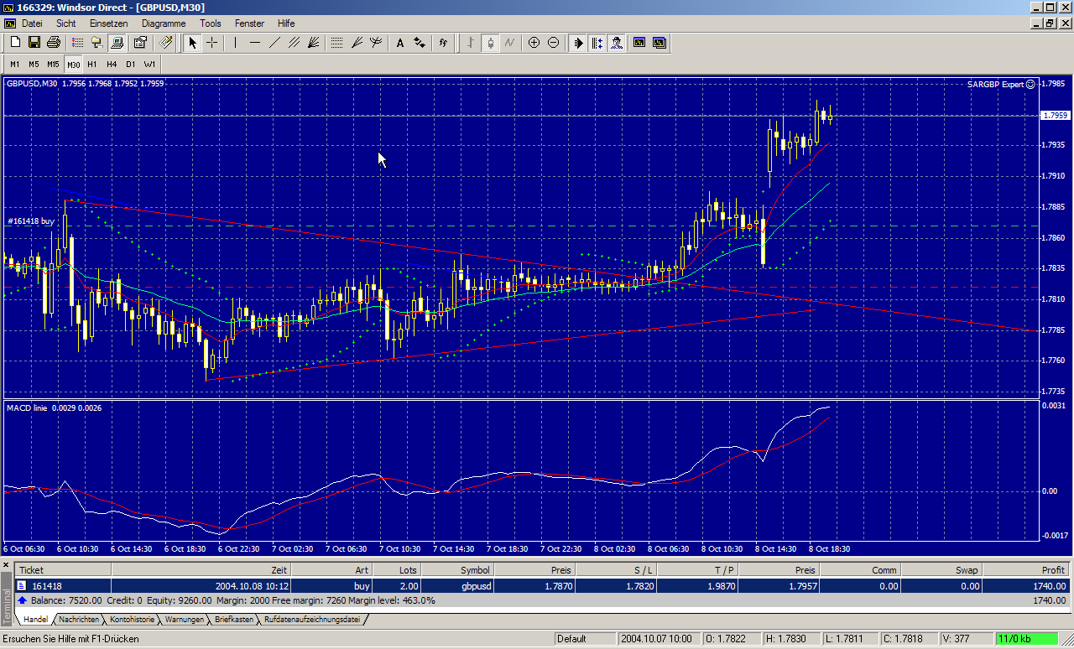Set chart period to D1

pyautogui.click(x=130, y=64)
